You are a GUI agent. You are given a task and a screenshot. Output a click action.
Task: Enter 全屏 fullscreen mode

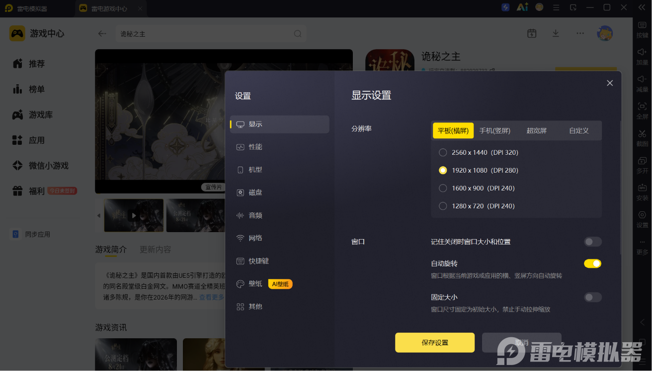[x=642, y=111]
